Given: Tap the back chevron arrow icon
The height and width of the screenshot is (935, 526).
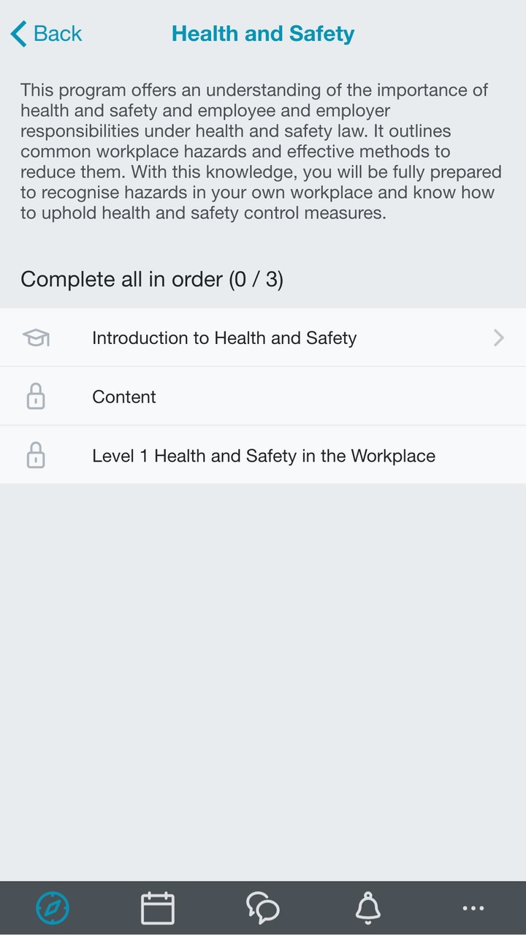Looking at the screenshot, I should (19, 34).
